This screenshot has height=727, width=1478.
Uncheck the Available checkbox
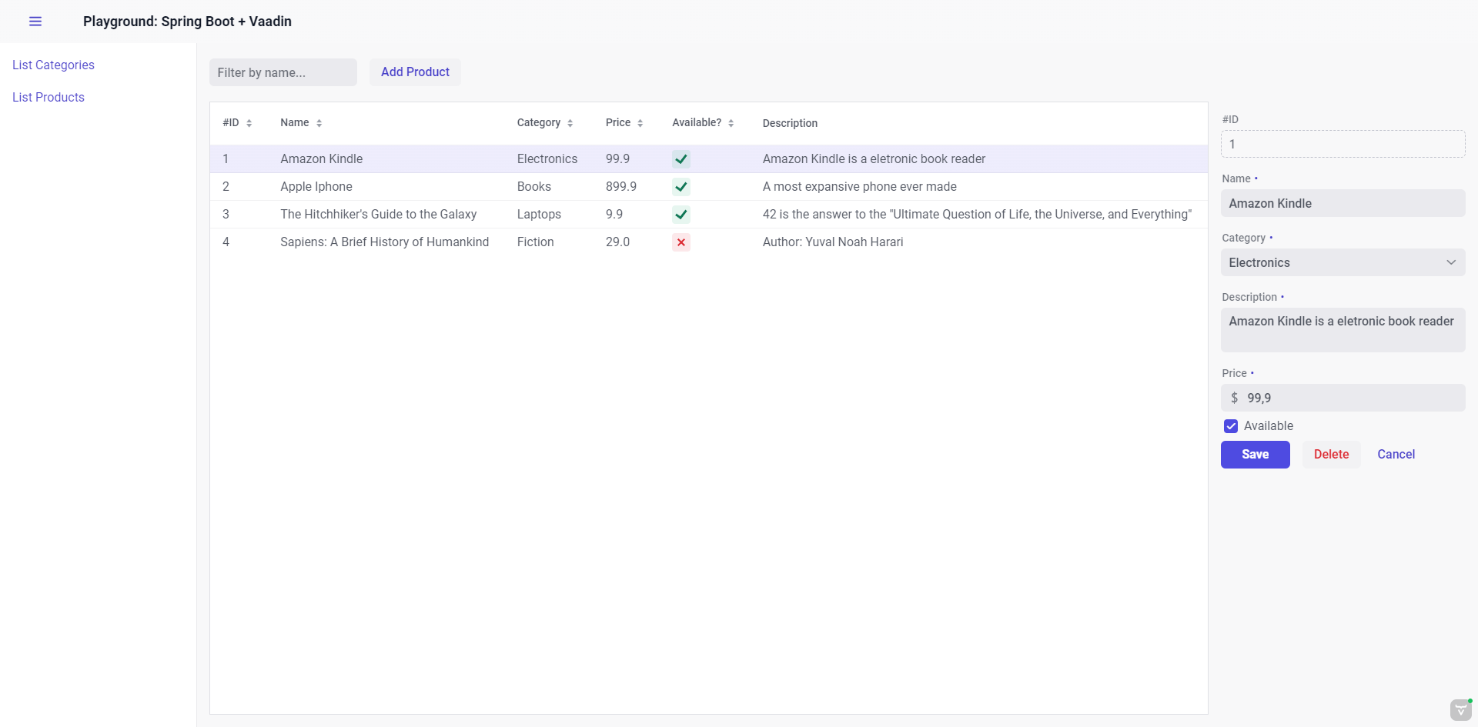pyautogui.click(x=1231, y=426)
